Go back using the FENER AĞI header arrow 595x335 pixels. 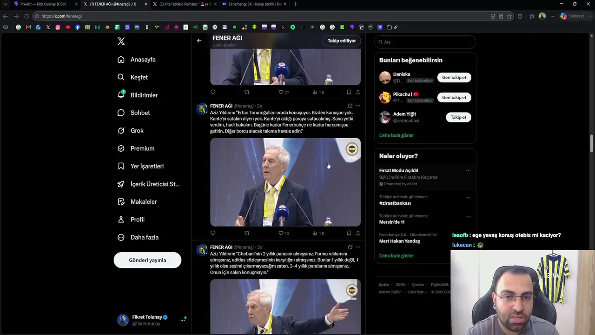199,41
